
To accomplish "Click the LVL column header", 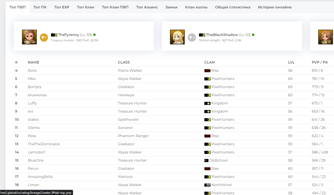I will pos(291,62).
